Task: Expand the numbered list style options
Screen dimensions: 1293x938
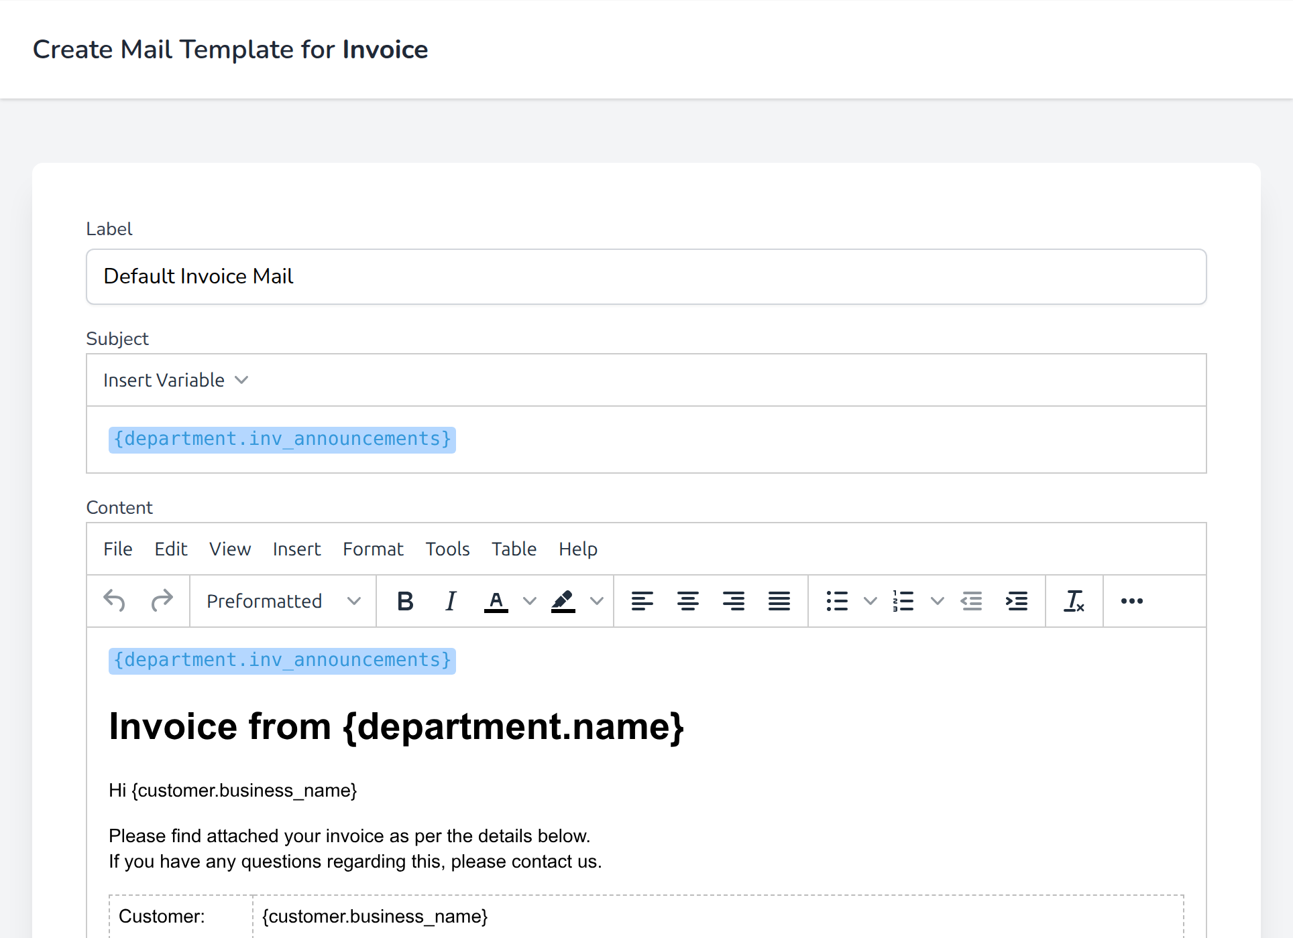Action: [938, 601]
